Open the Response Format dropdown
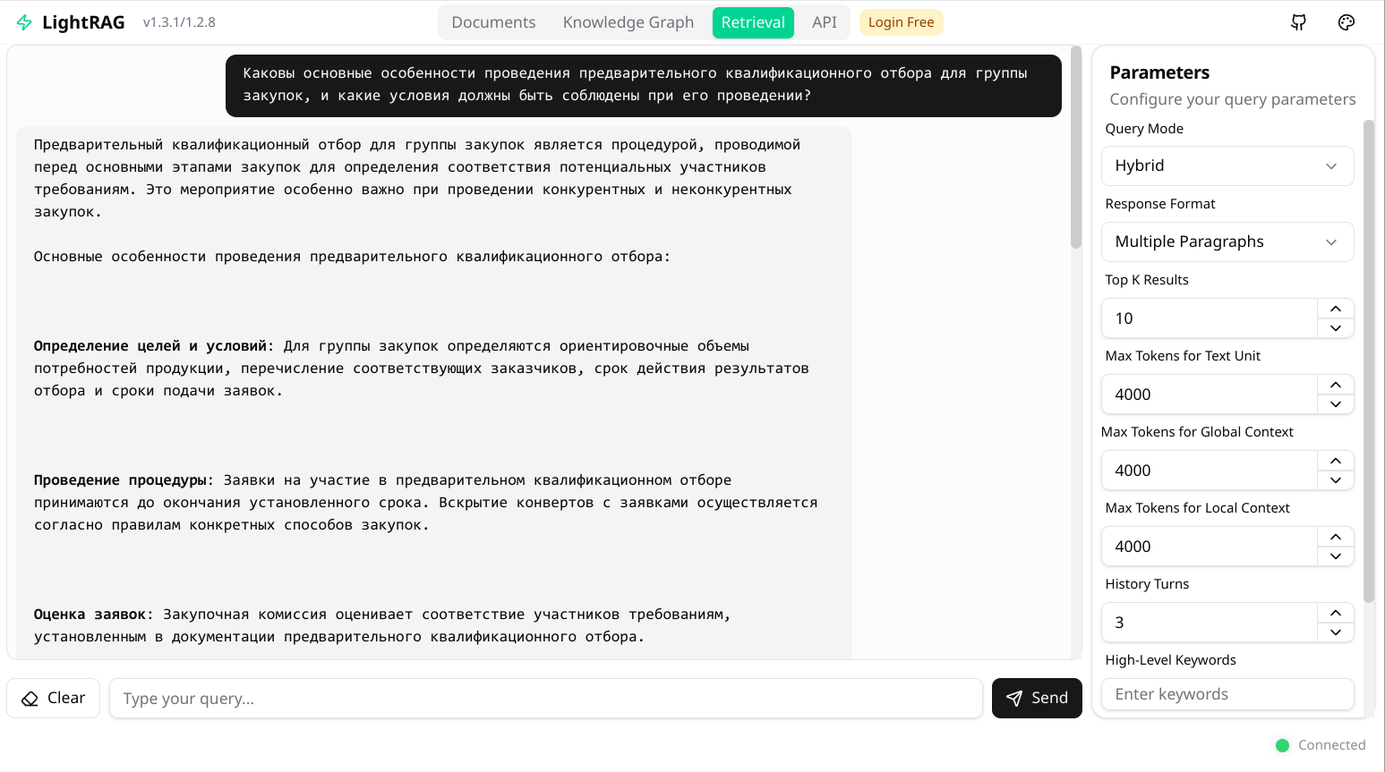The height and width of the screenshot is (772, 1385). [1227, 242]
